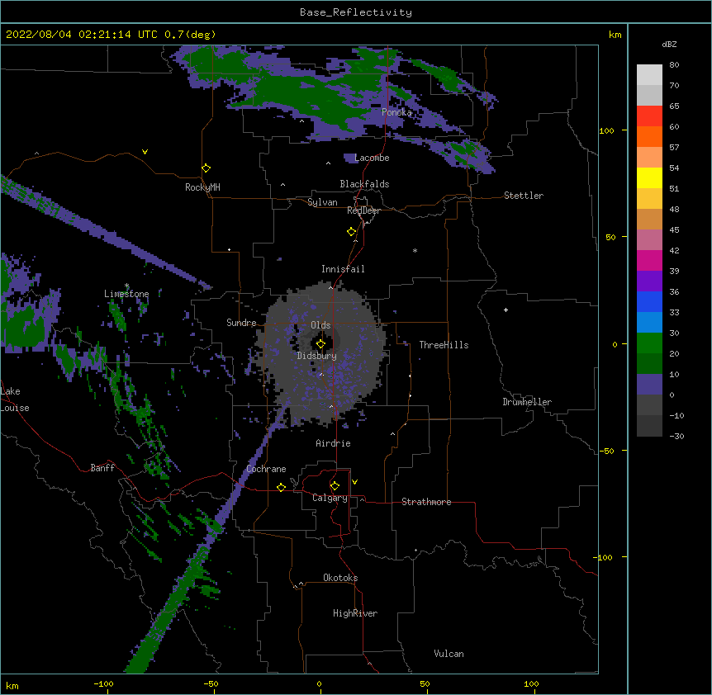
Task: Click the Calgary city label
Action: coord(330,498)
